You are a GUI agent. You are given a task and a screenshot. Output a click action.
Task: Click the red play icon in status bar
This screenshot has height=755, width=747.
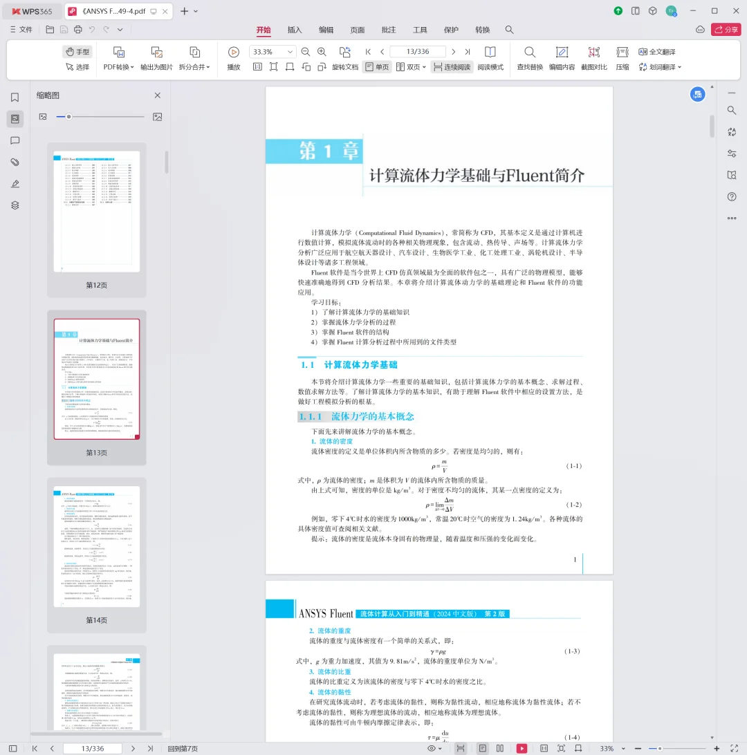click(x=522, y=749)
